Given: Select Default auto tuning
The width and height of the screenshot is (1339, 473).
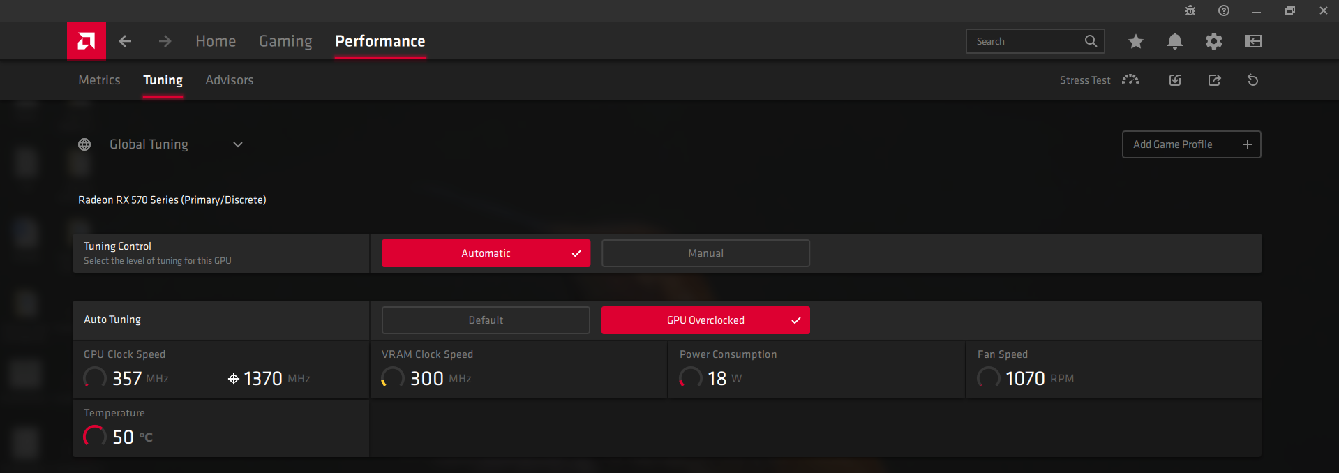Looking at the screenshot, I should click(486, 320).
